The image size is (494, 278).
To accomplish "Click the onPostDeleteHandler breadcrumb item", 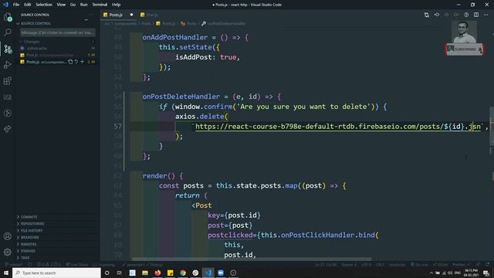I will (x=224, y=24).
